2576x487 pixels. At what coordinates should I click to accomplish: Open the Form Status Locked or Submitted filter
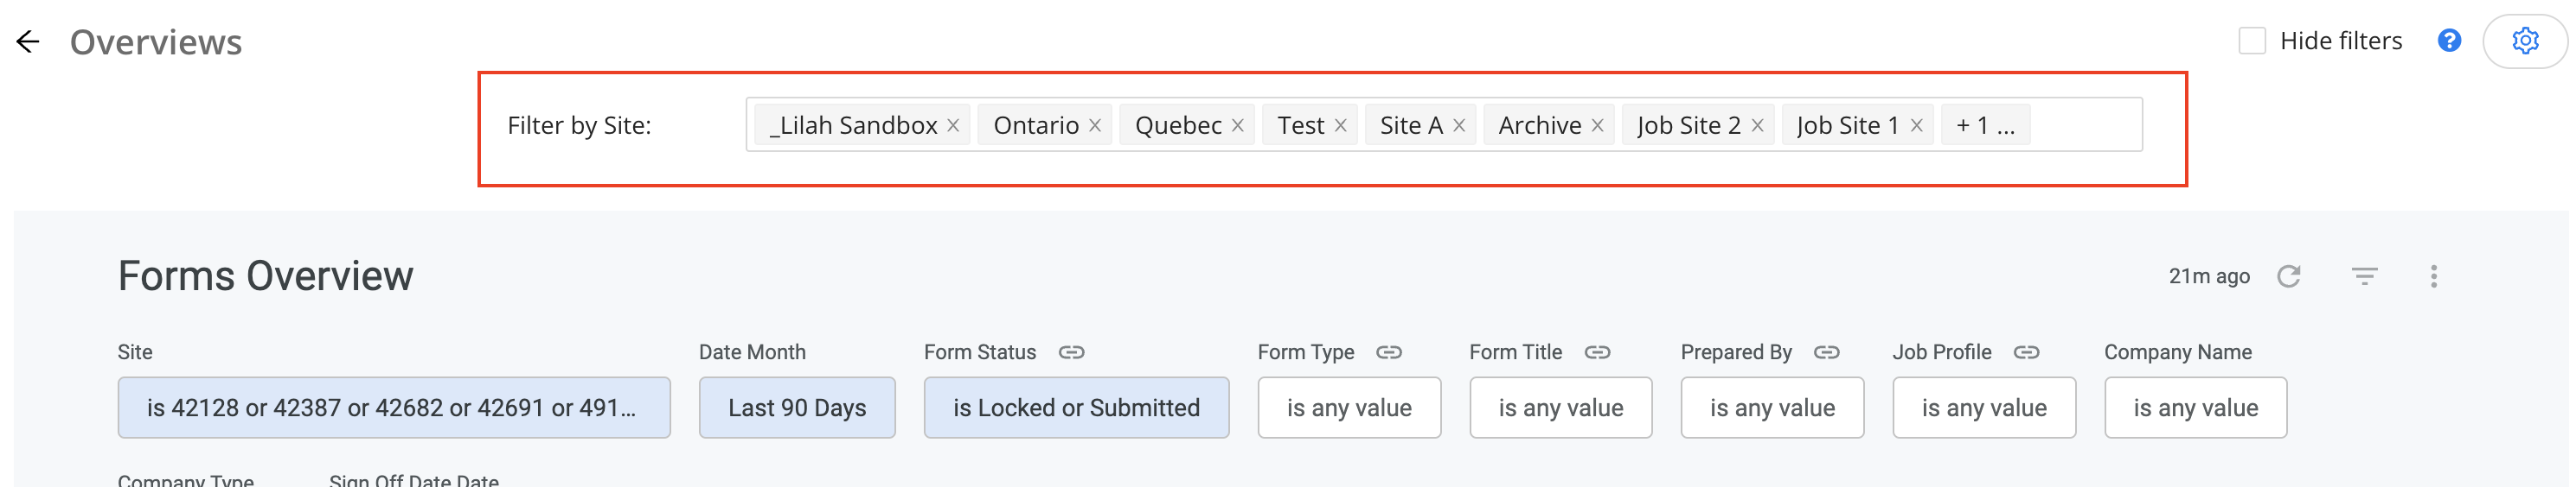1076,408
